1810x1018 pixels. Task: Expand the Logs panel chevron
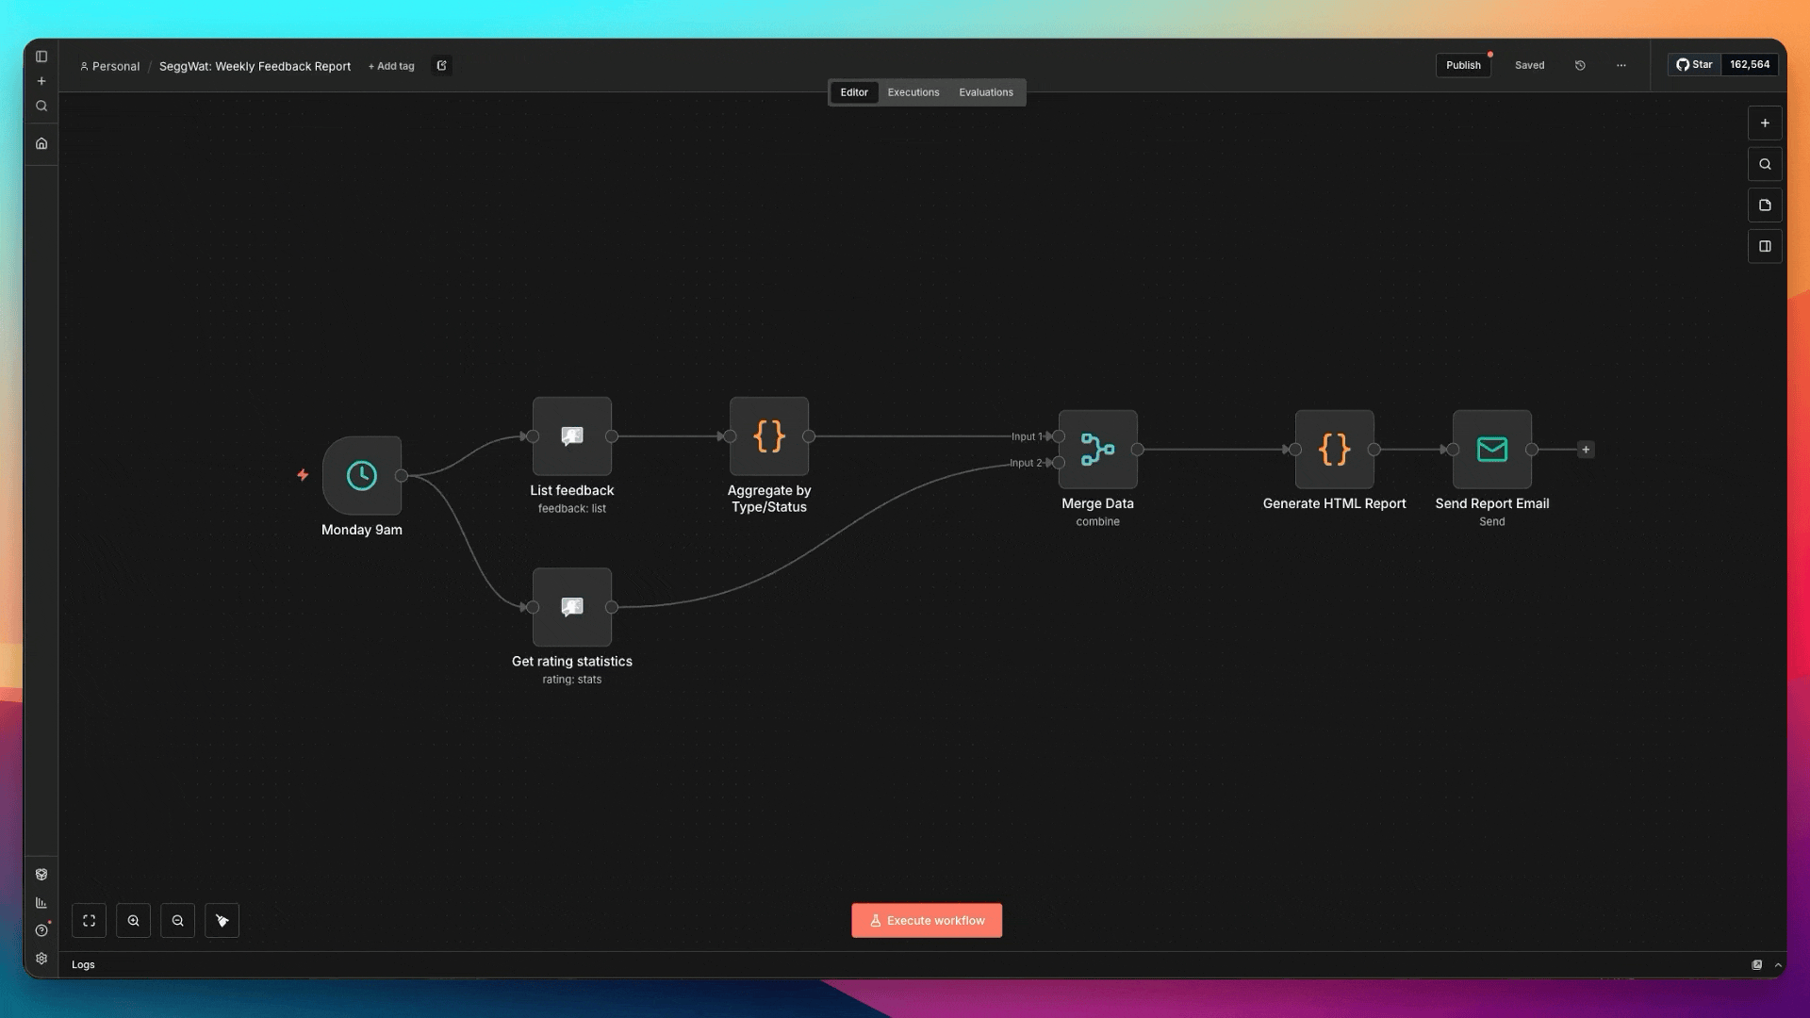pos(1778,965)
